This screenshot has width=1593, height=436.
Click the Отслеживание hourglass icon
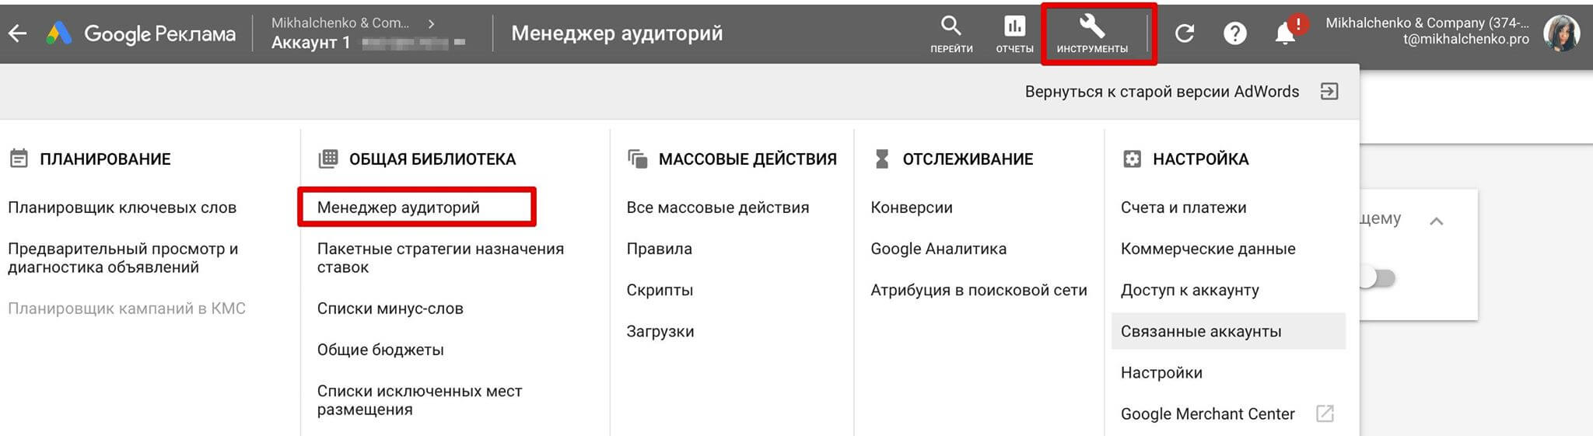pyautogui.click(x=882, y=159)
